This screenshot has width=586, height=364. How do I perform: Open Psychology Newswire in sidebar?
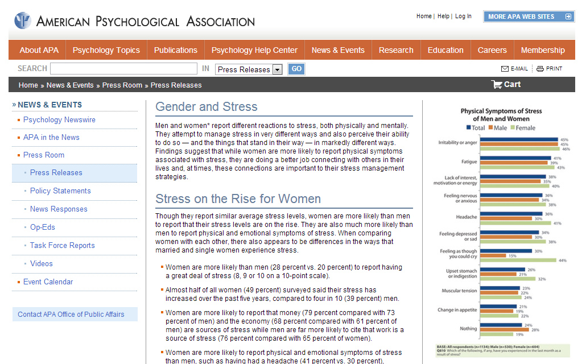point(59,120)
